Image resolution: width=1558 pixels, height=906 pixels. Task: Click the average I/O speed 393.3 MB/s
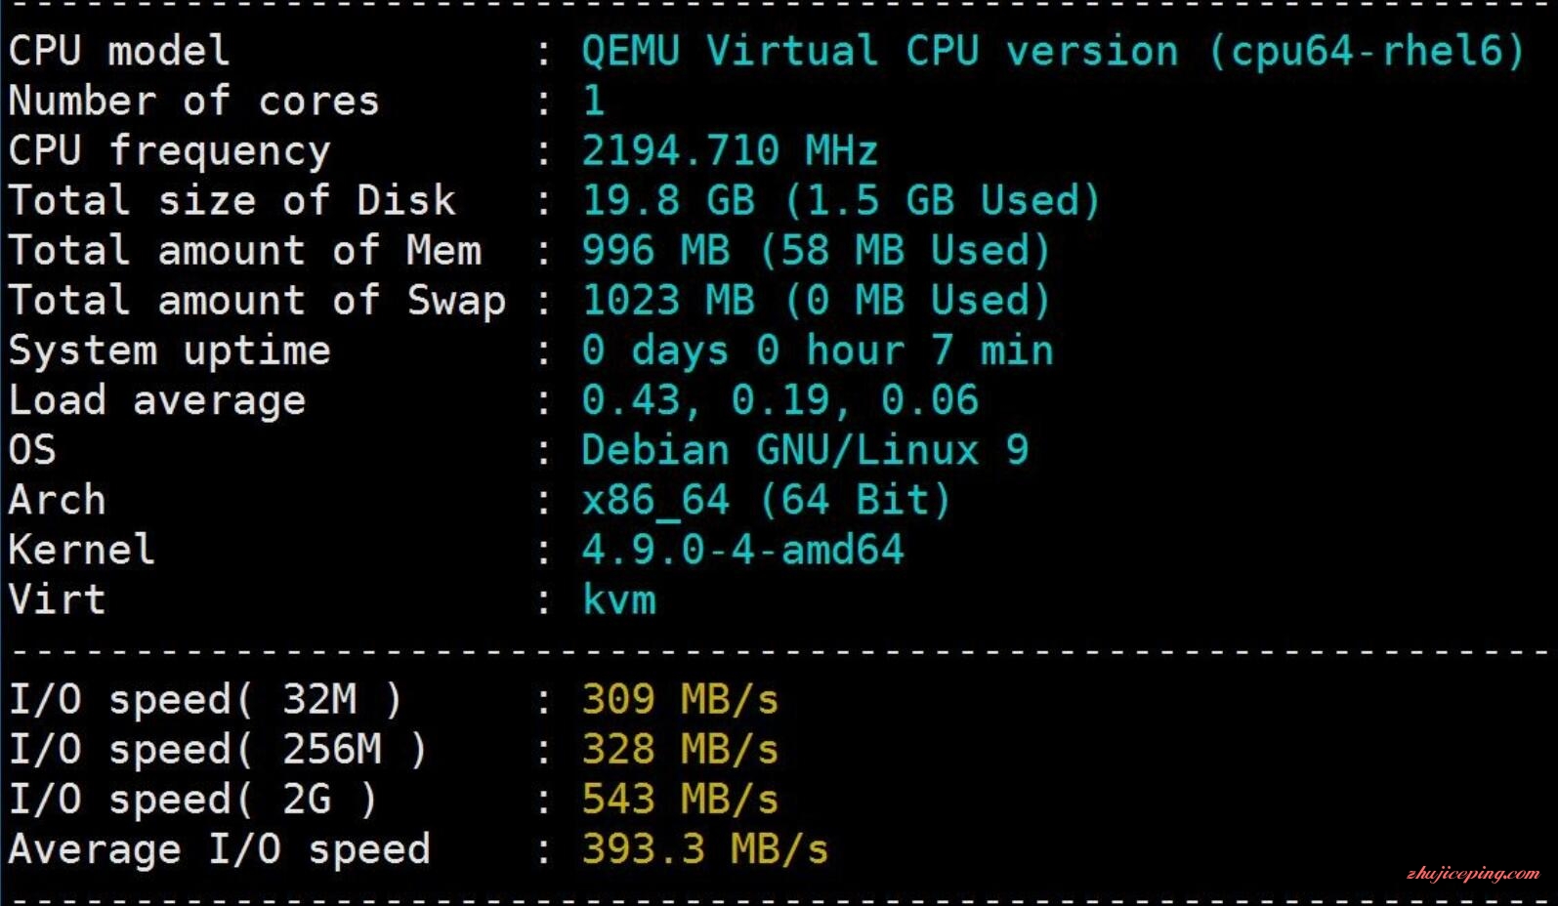pyautogui.click(x=704, y=849)
